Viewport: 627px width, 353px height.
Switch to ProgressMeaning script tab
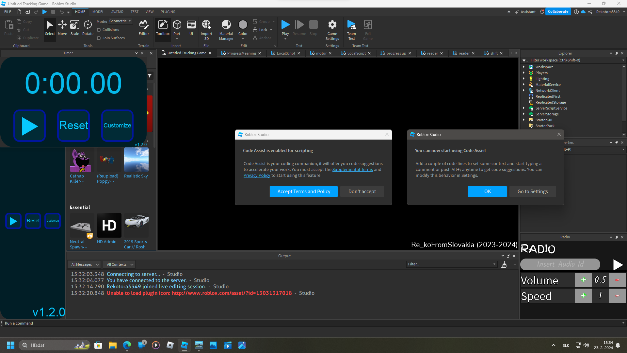pyautogui.click(x=241, y=53)
